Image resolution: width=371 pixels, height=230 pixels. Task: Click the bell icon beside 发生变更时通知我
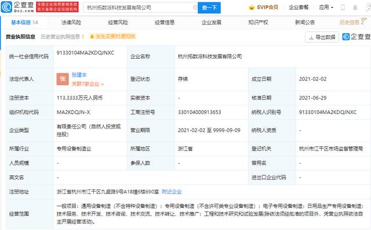coord(92,37)
